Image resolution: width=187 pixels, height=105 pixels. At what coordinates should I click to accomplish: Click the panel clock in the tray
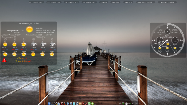(x=137, y=104)
